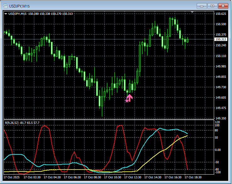Image resolution: width=232 pixels, height=184 pixels.
Task: Click the 150.500 level on price scale
Action: 221,24
